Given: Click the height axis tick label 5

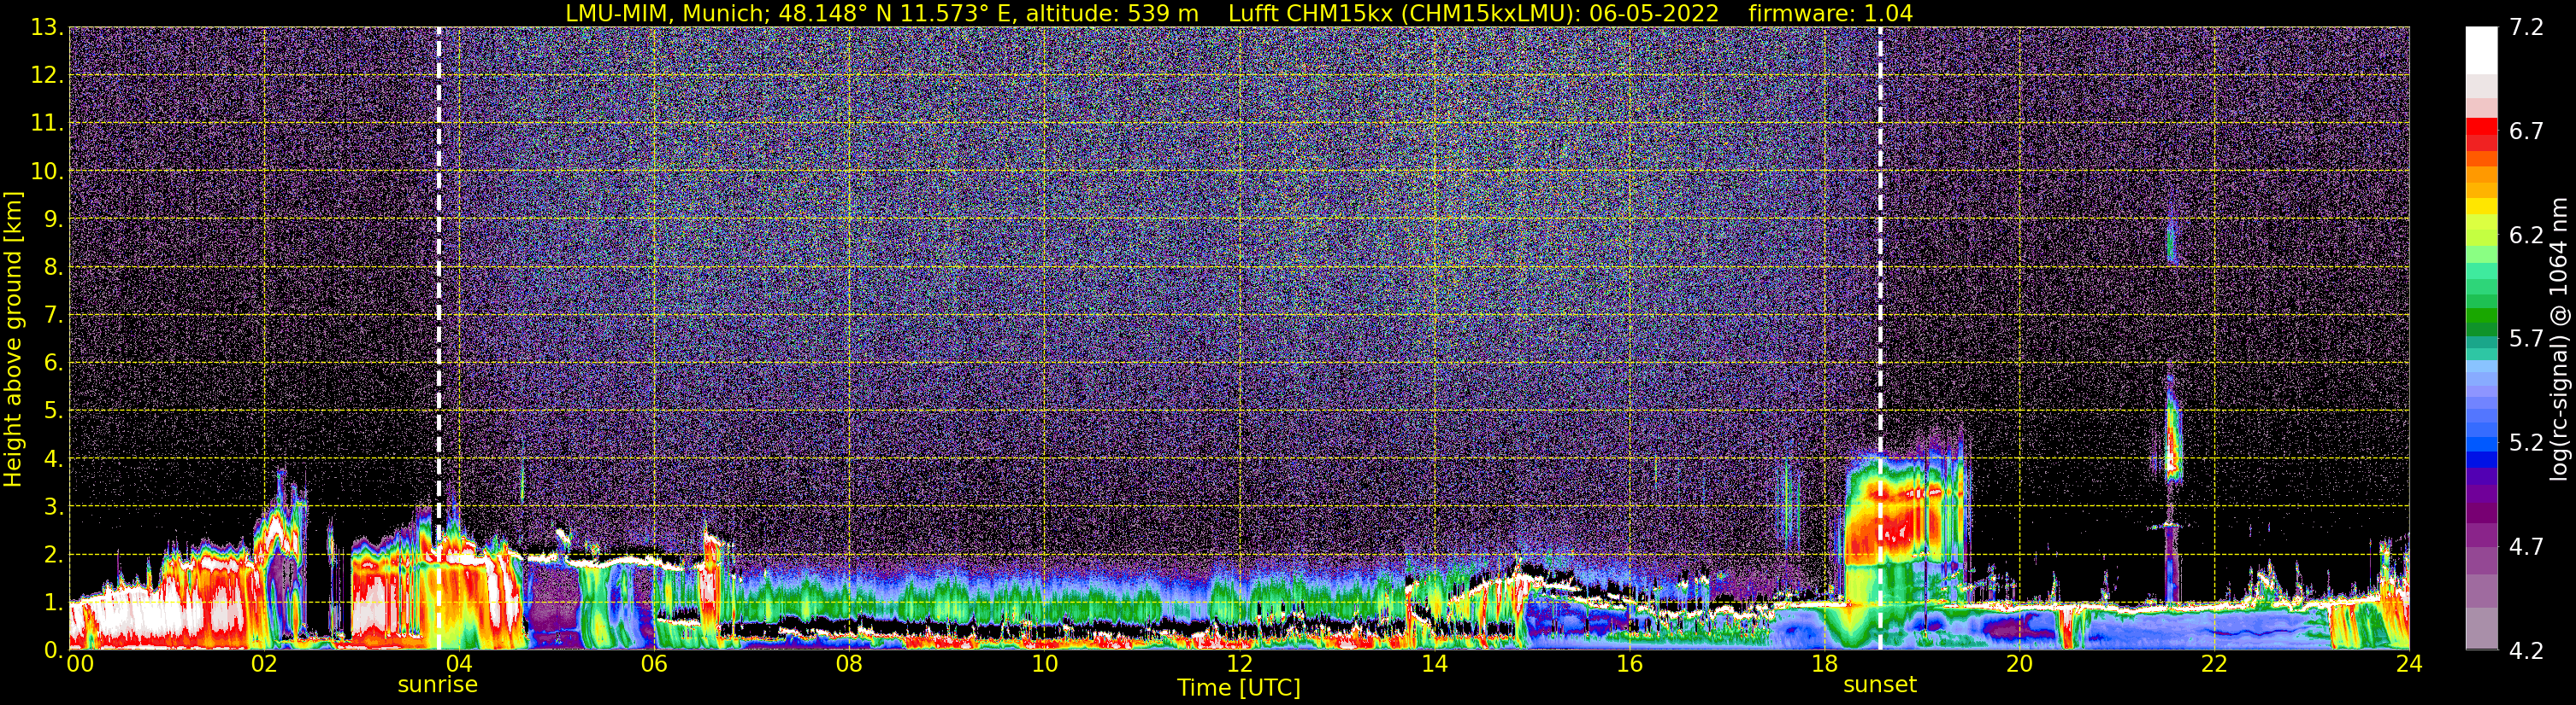Looking at the screenshot, I should pos(53,411).
